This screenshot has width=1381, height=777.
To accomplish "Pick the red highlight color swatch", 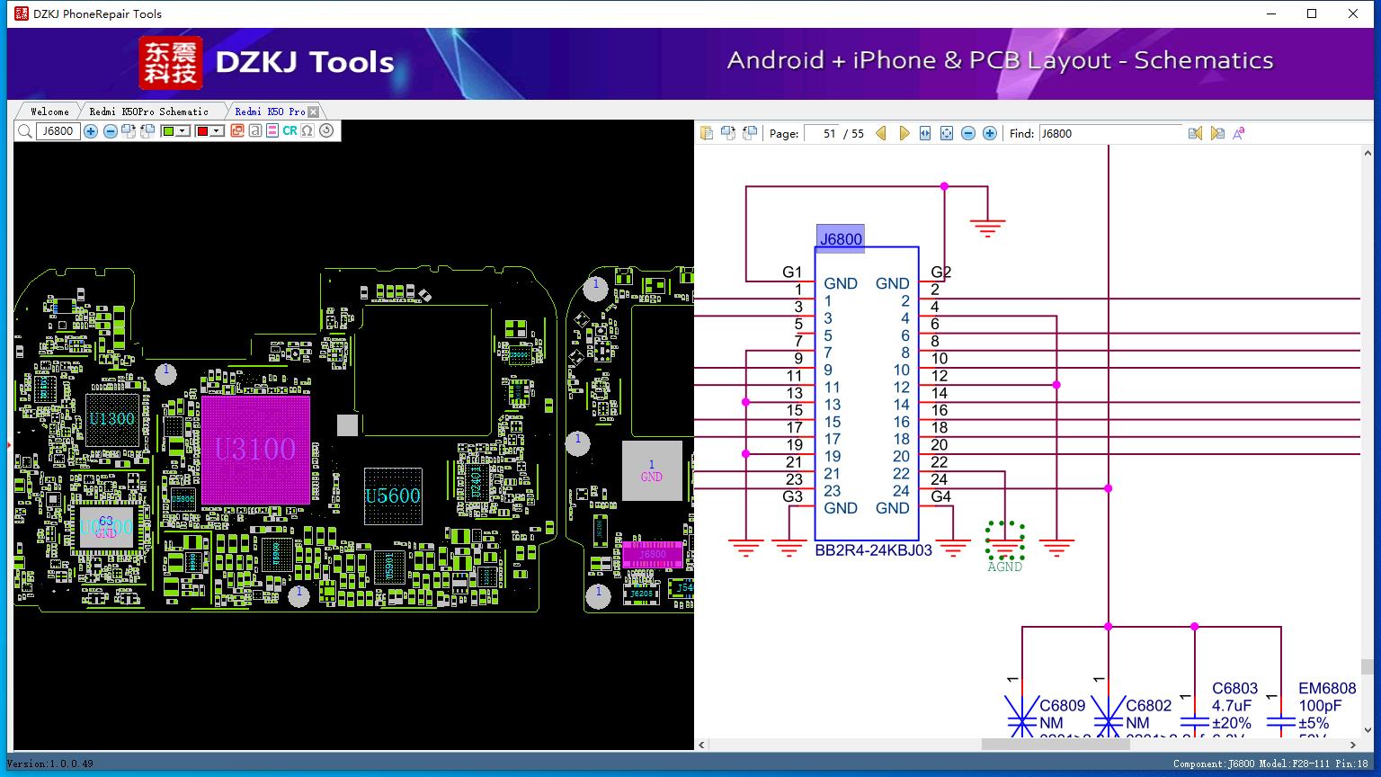I will (202, 131).
